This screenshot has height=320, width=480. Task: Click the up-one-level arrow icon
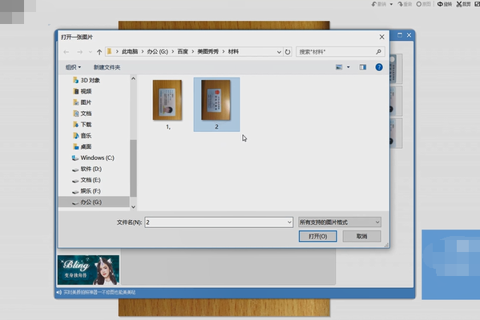pyautogui.click(x=99, y=52)
